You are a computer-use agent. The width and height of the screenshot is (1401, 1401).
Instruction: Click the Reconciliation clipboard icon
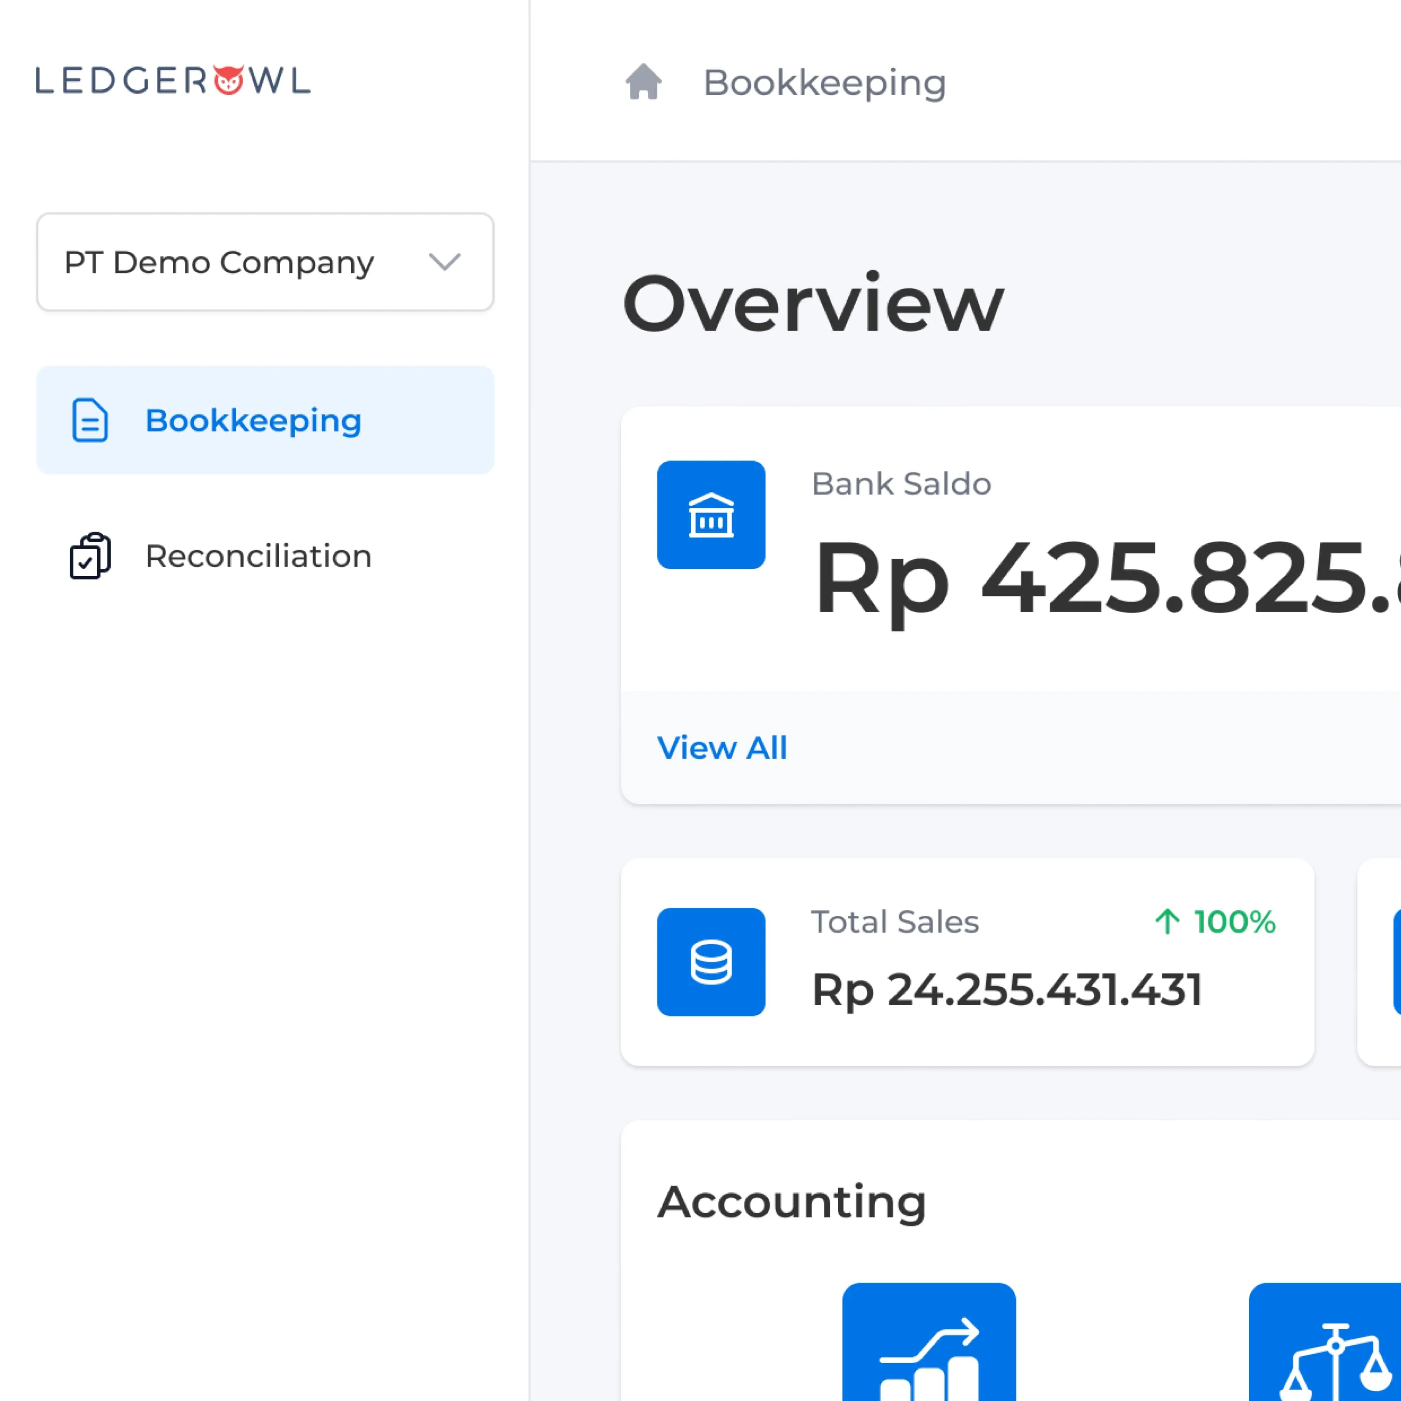(x=90, y=555)
